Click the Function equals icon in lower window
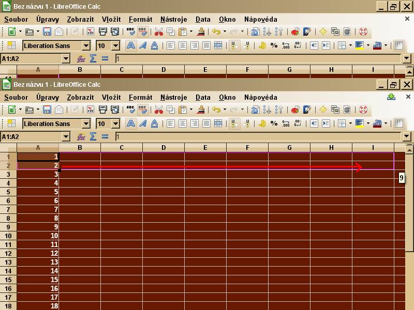The height and width of the screenshot is (310, 414). click(105, 136)
